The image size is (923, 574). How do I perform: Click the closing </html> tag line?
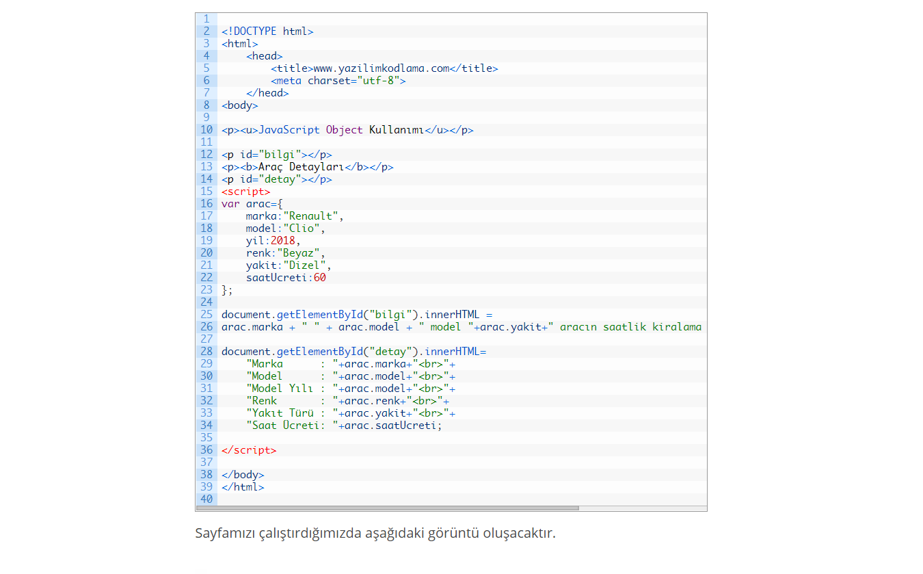tap(243, 487)
